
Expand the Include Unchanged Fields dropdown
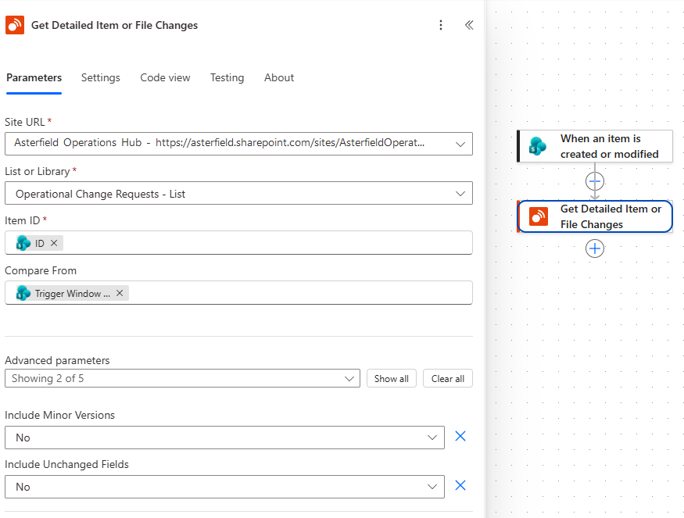[x=224, y=487]
